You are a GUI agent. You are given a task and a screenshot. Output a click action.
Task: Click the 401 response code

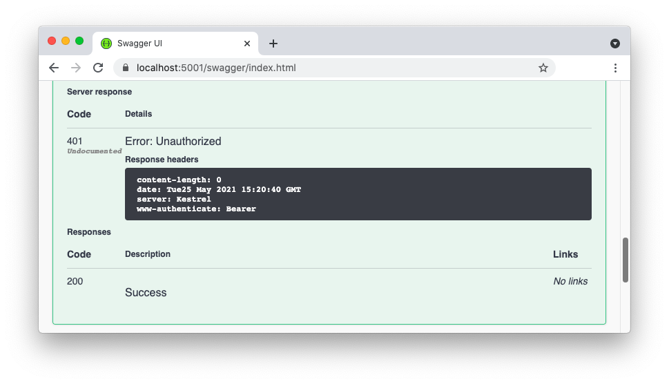tap(75, 141)
